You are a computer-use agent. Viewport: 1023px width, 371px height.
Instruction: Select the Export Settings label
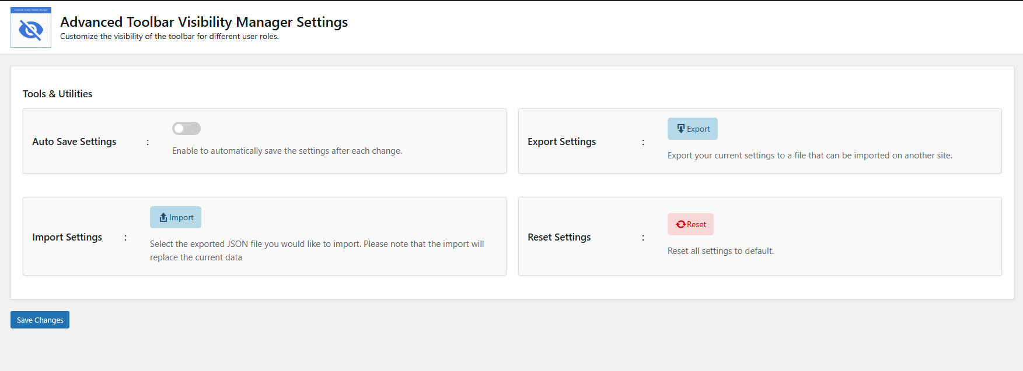561,142
